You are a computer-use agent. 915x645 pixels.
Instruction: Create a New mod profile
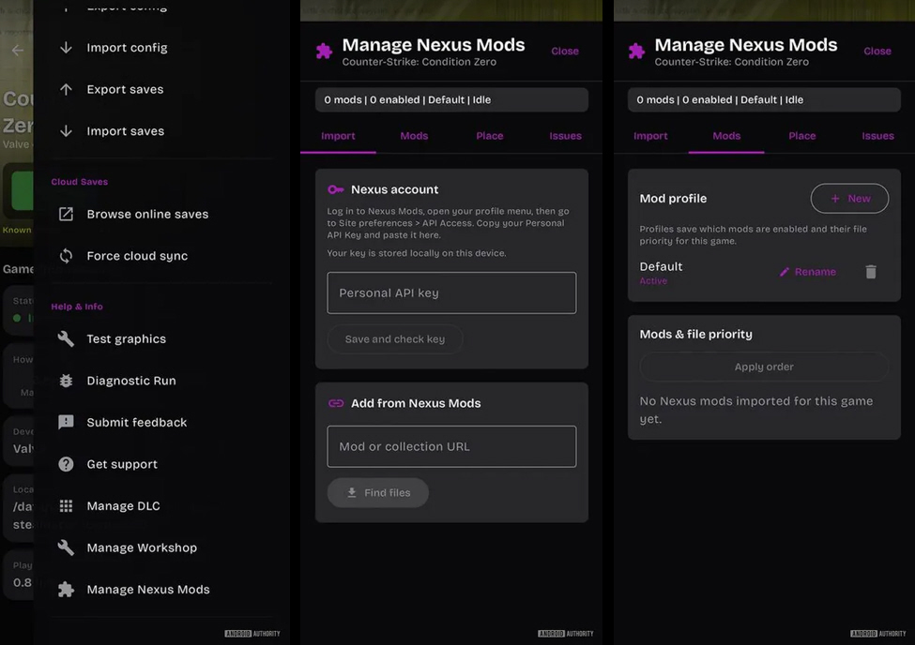[849, 199]
